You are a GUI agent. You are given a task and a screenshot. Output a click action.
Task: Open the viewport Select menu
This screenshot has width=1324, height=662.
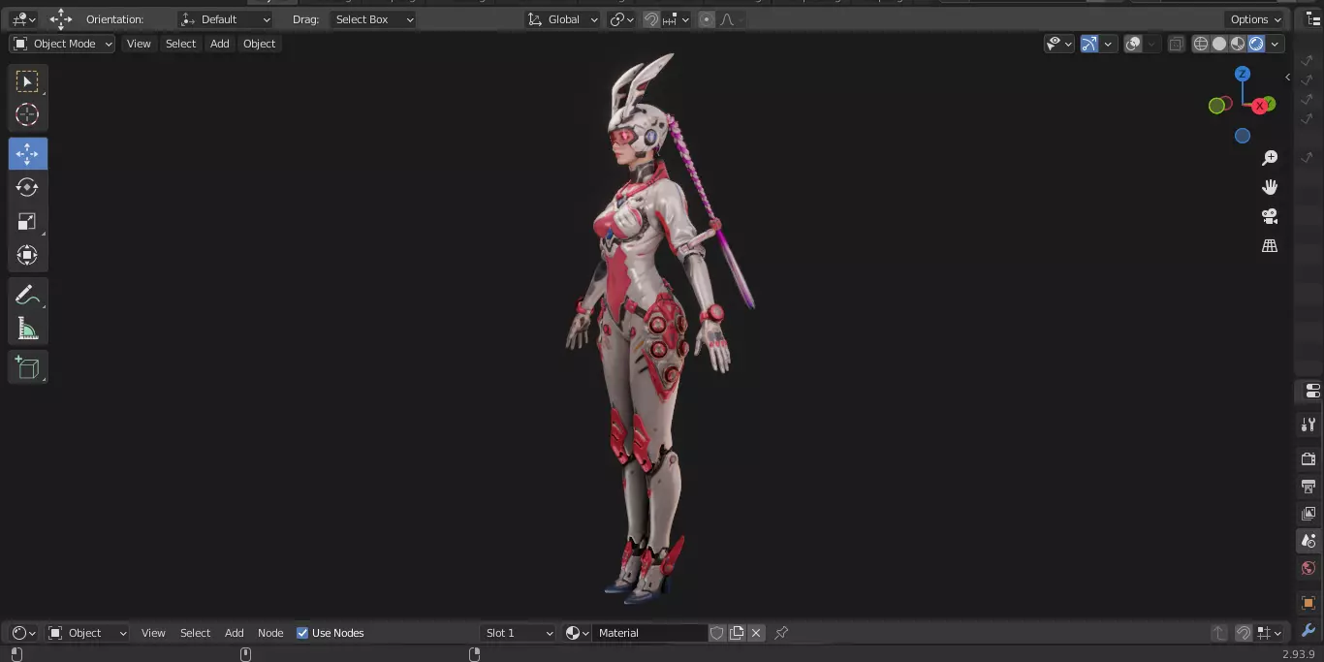point(180,44)
